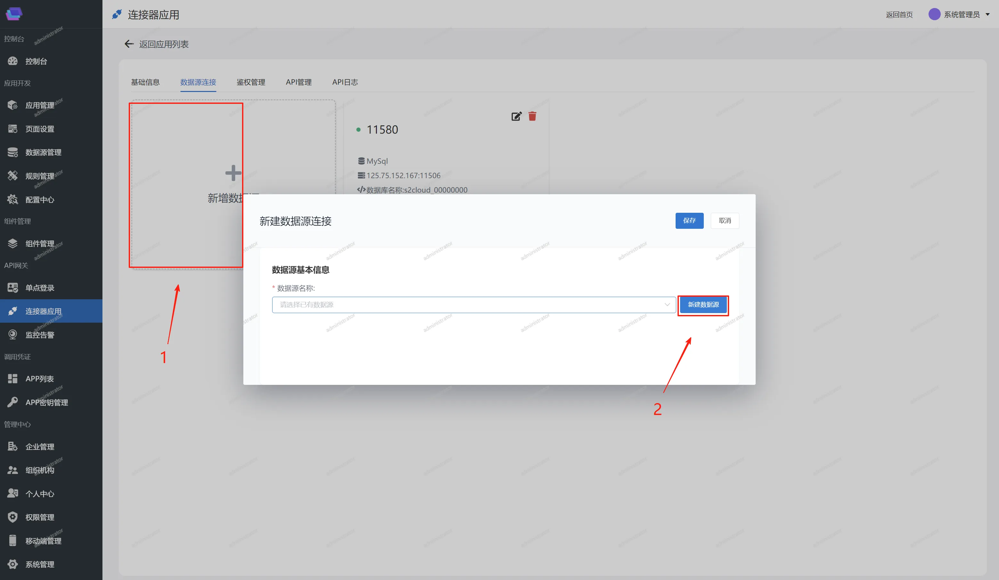Open 单点登录 in the sidebar
The width and height of the screenshot is (999, 580).
coord(40,288)
